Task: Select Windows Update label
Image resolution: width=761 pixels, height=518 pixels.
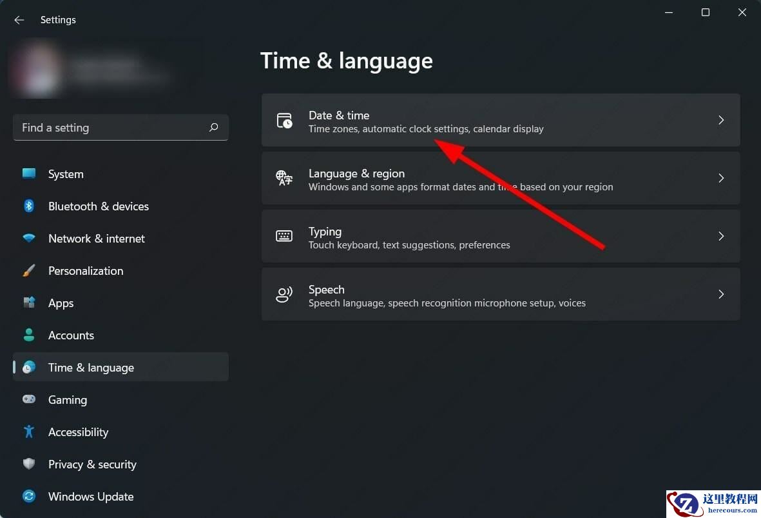Action: (x=92, y=497)
